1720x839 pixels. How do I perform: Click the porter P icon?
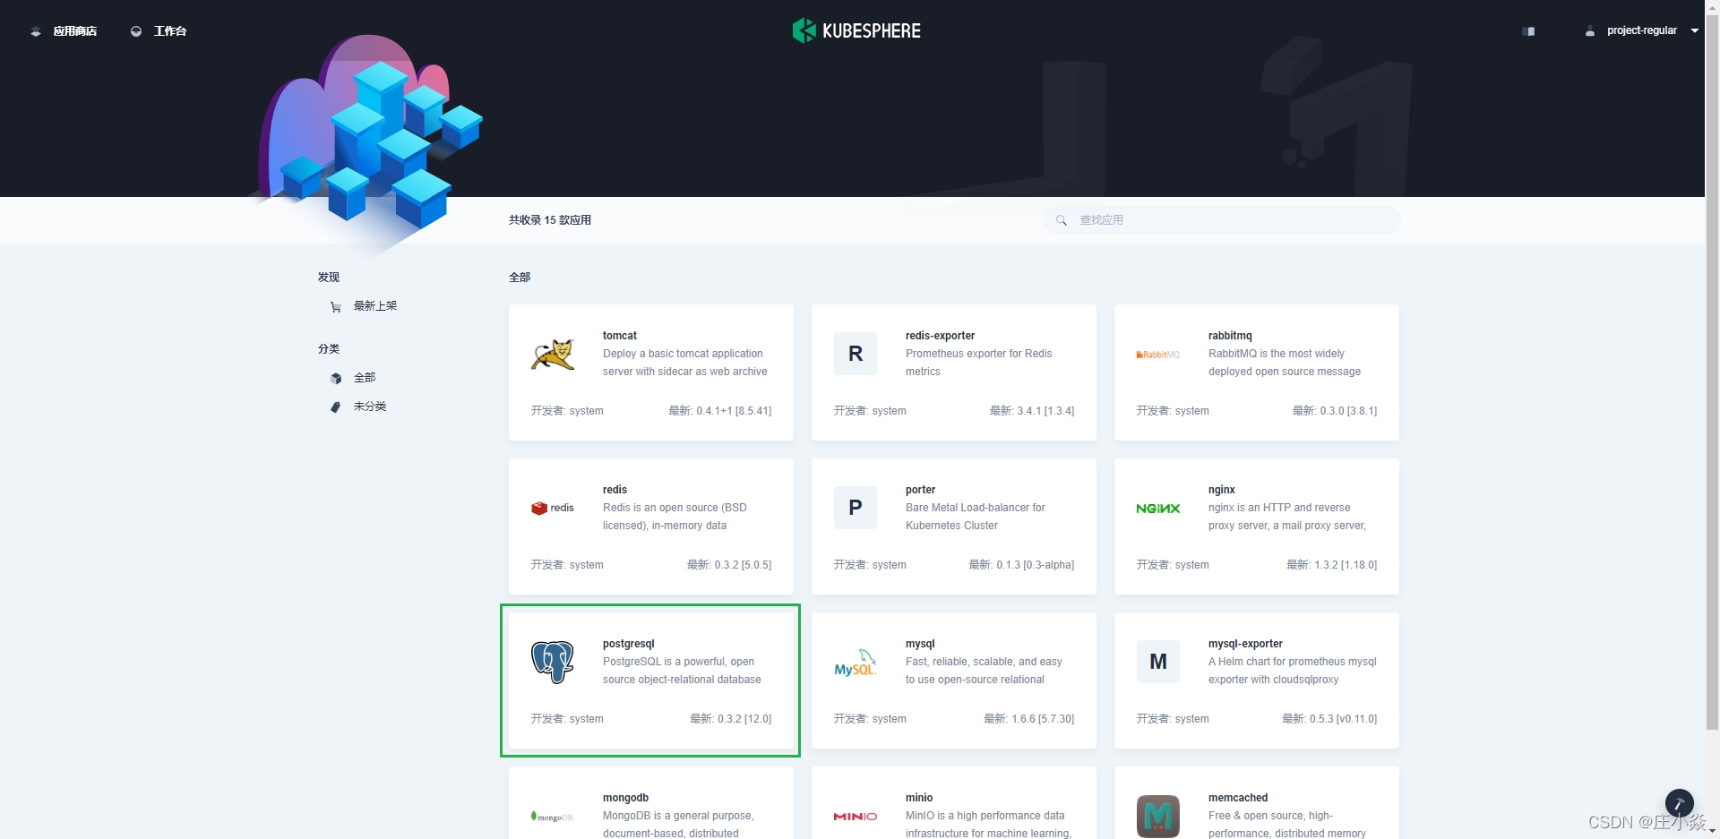click(856, 508)
